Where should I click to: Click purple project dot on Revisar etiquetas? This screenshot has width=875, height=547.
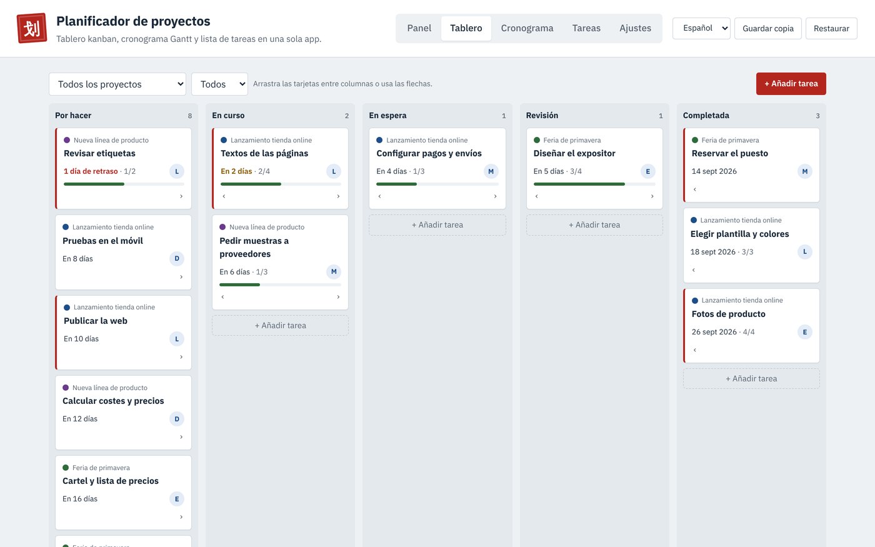[67, 140]
